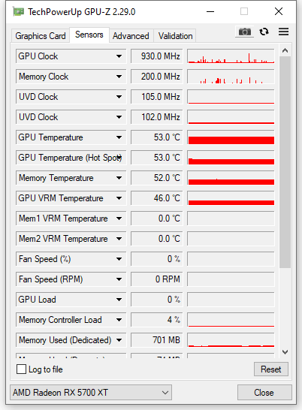Expand the GPU Clock sensor dropdown
This screenshot has height=410, width=302.
(x=119, y=56)
